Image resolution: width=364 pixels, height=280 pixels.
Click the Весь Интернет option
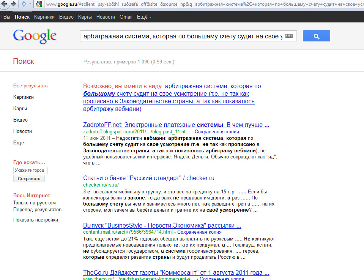pyautogui.click(x=32, y=195)
